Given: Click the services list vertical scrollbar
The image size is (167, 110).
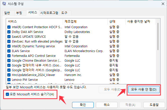Looking at the screenshot, I should point(158,36).
